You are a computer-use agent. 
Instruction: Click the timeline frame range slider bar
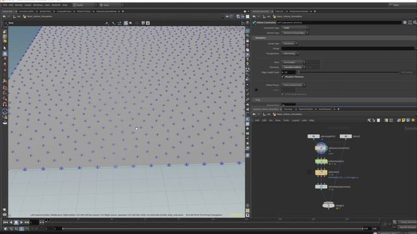[212, 228]
